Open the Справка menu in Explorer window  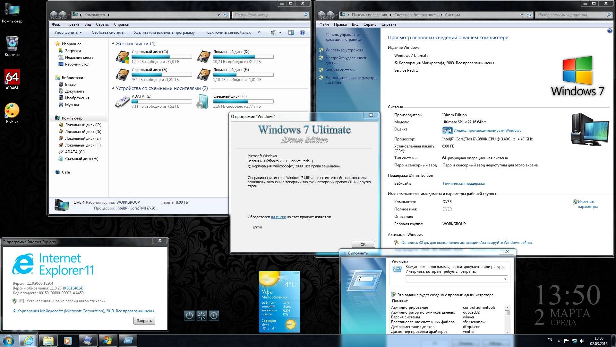click(121, 24)
